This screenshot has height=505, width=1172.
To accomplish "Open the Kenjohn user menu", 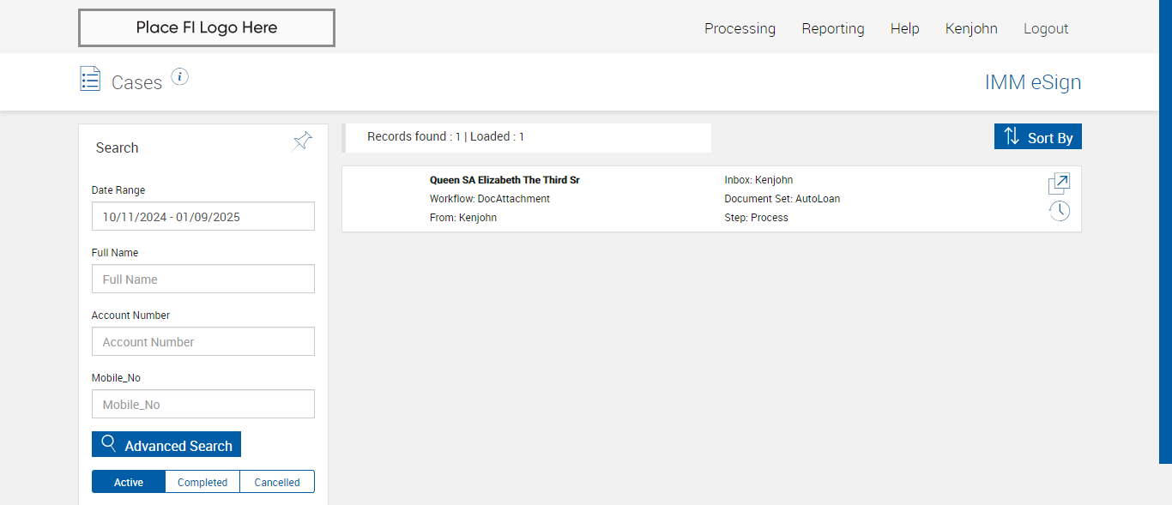I will tap(971, 28).
